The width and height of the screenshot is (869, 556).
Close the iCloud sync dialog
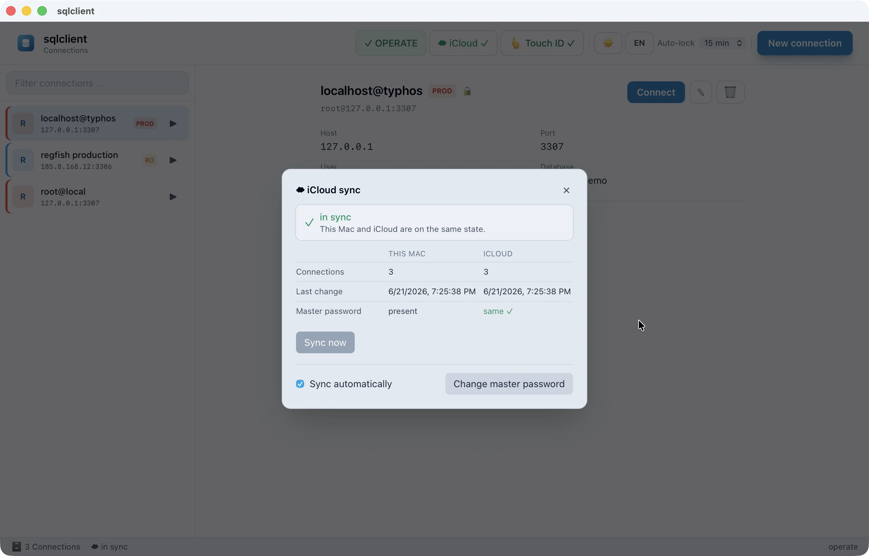click(x=566, y=190)
